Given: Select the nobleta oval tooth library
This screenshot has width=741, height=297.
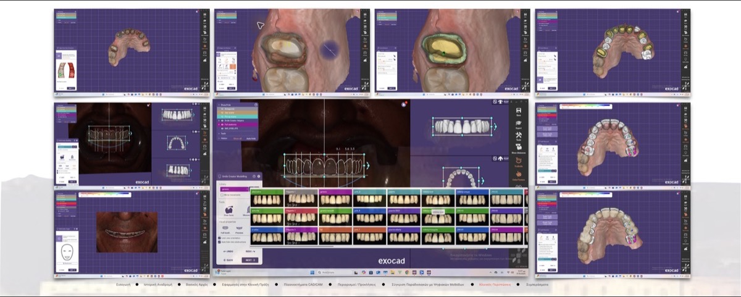Looking at the screenshot, I should click(x=439, y=199).
